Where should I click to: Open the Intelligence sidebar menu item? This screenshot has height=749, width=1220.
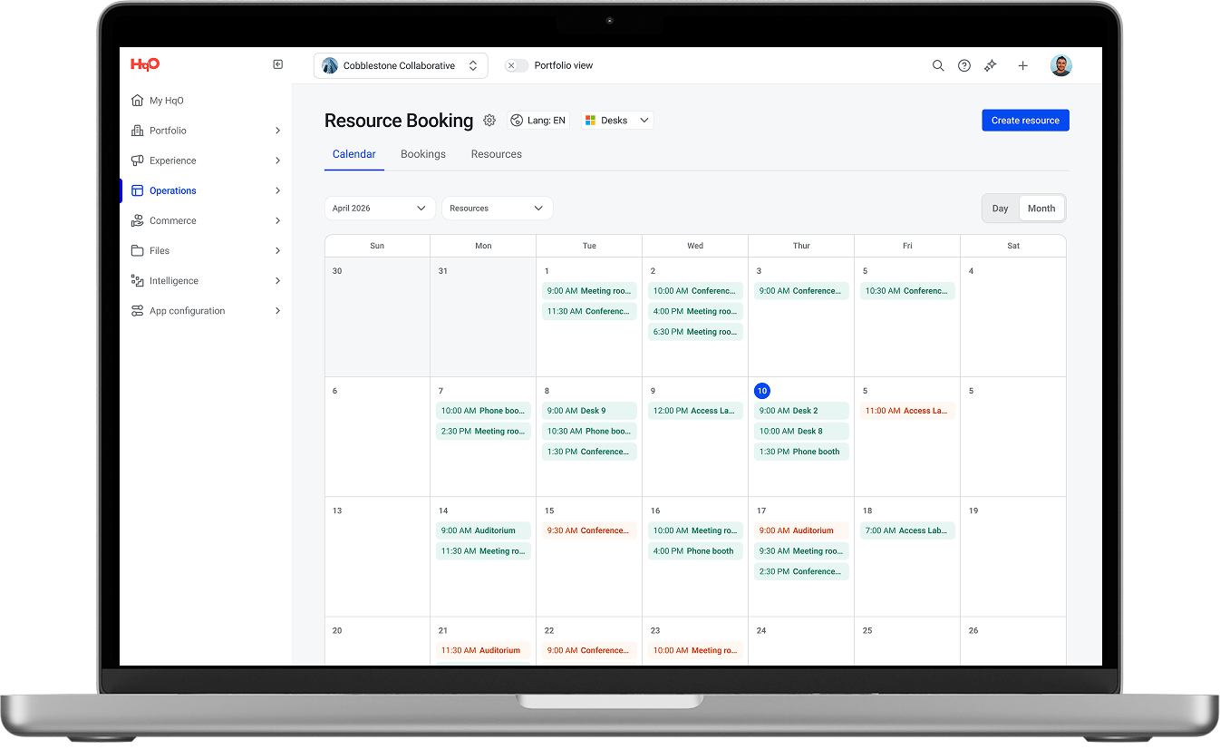pos(174,281)
